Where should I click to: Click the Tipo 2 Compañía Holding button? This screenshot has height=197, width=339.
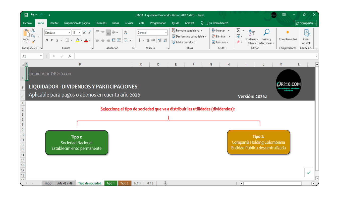pos(258,142)
